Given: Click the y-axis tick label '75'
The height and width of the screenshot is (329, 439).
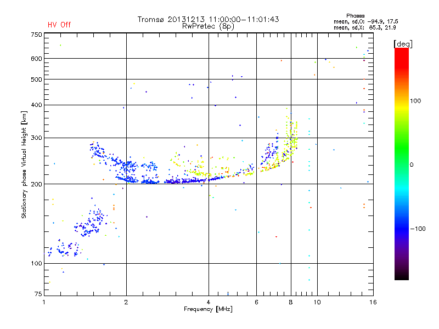Looking at the screenshot, I should [38, 294].
